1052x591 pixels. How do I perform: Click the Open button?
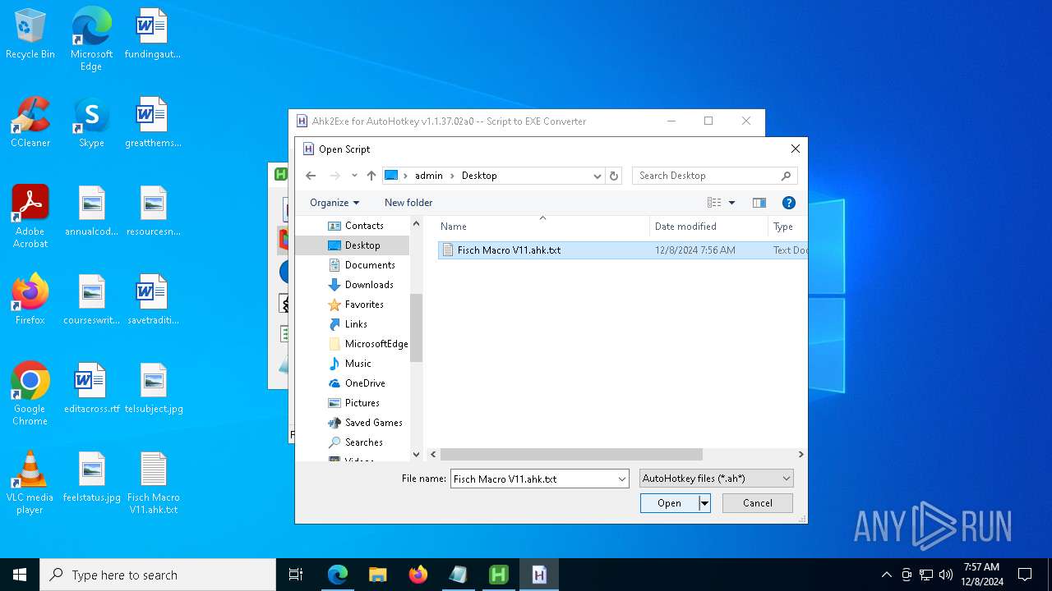click(669, 503)
